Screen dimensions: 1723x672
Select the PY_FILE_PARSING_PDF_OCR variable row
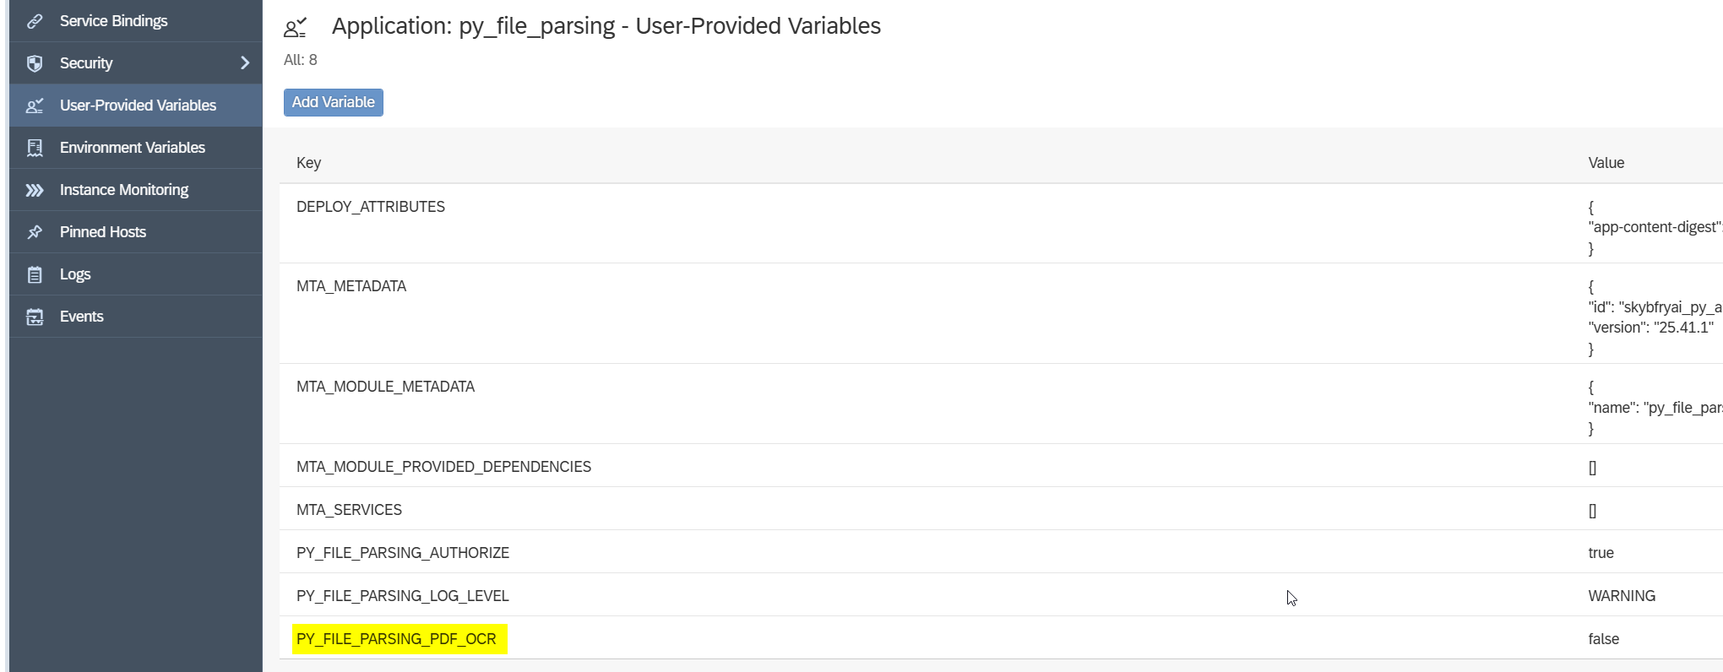pyautogui.click(x=396, y=639)
